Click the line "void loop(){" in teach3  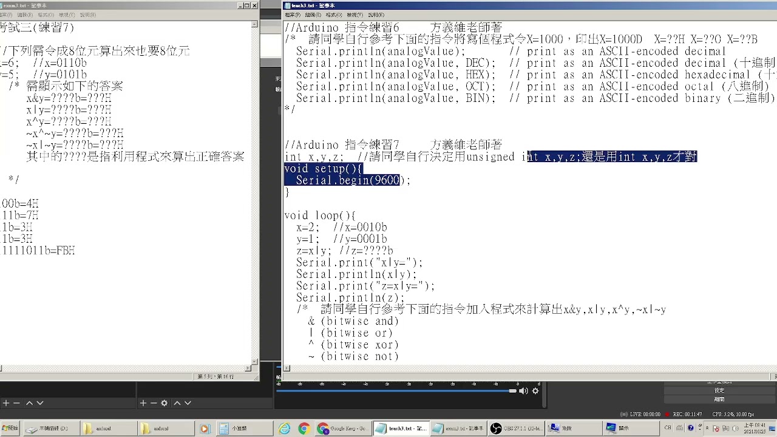320,215
